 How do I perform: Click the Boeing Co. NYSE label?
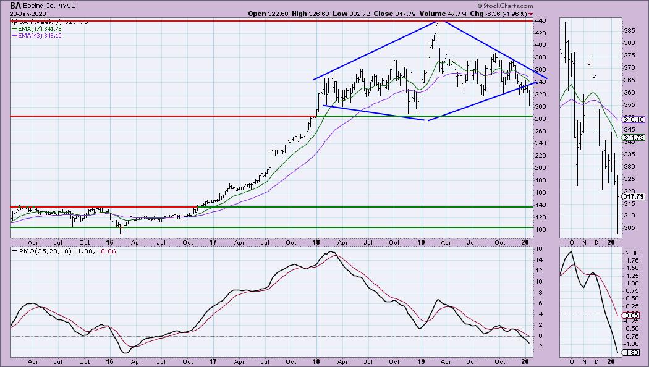coord(49,6)
